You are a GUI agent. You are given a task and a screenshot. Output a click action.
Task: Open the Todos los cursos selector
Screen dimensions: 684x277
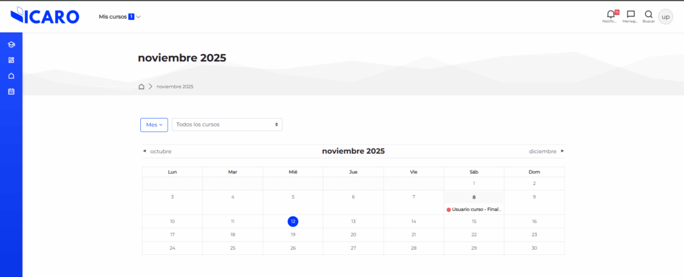pos(227,125)
